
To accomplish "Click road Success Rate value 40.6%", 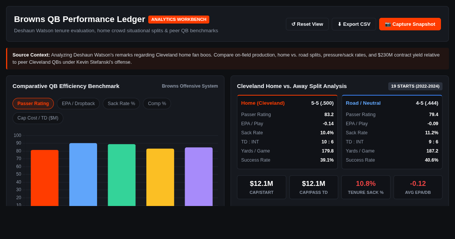I will tap(431, 160).
